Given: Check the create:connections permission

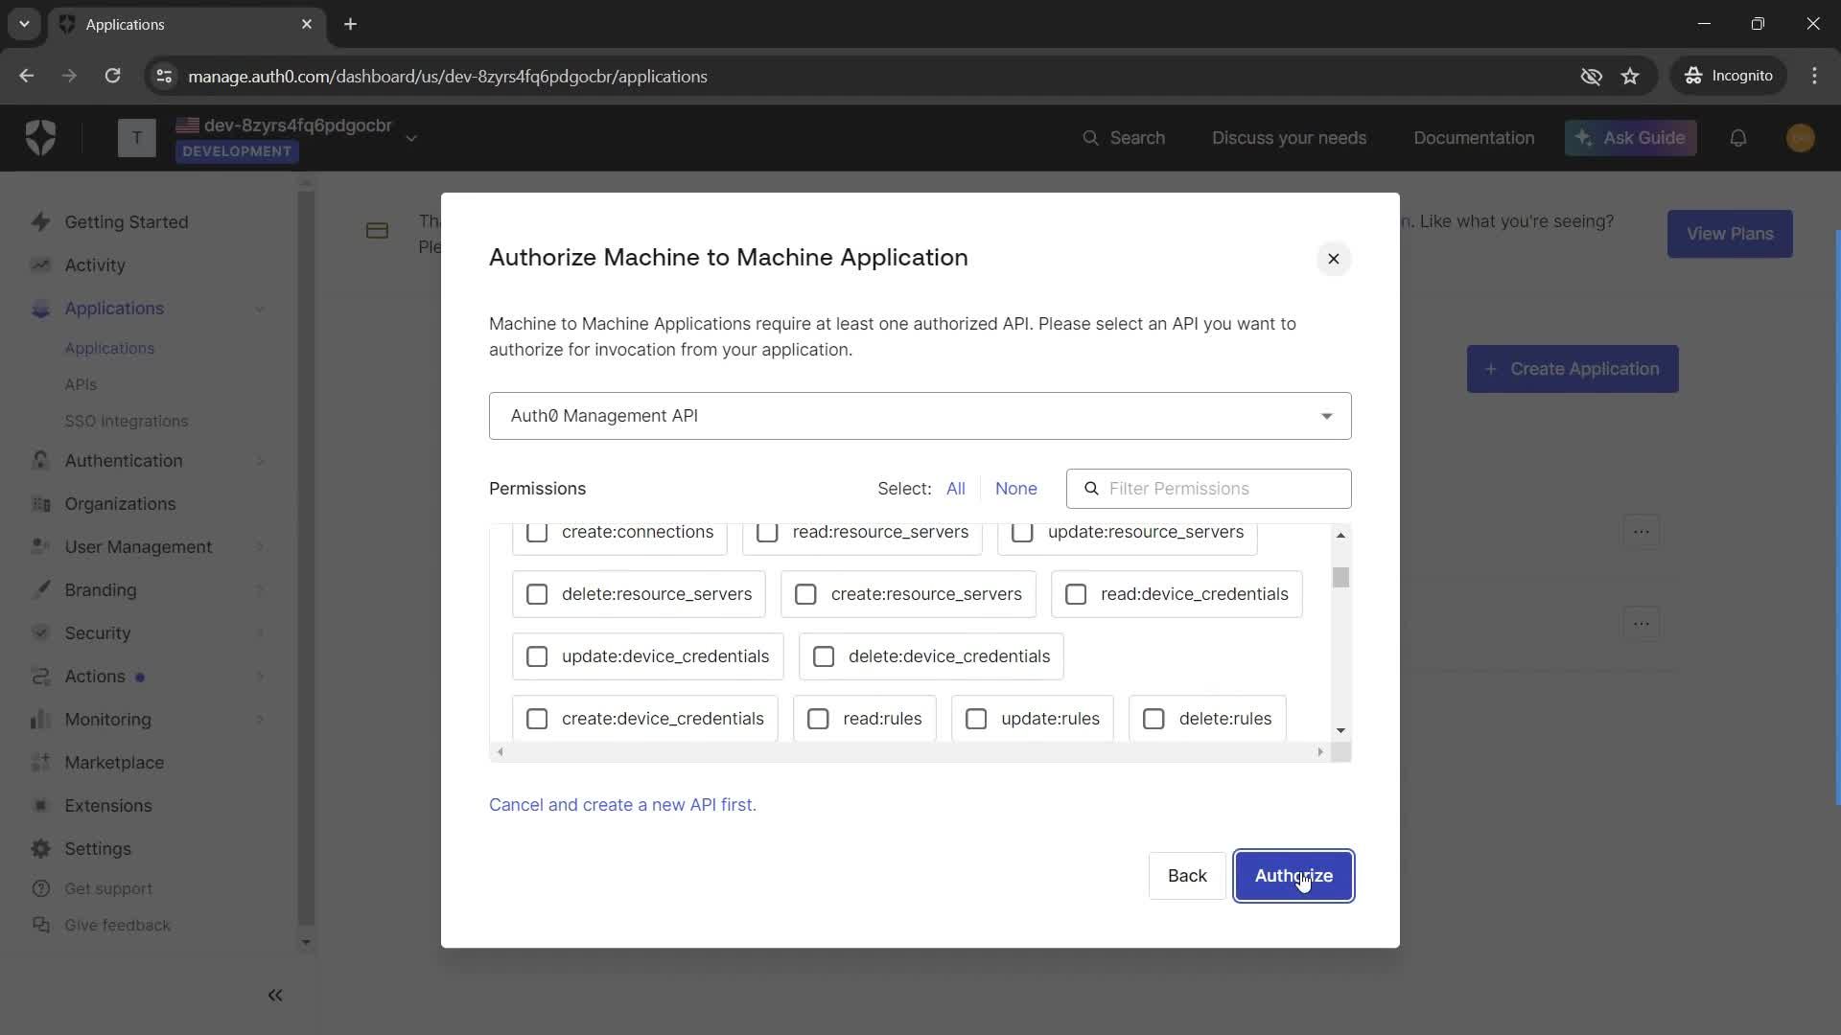Looking at the screenshot, I should [x=537, y=532].
